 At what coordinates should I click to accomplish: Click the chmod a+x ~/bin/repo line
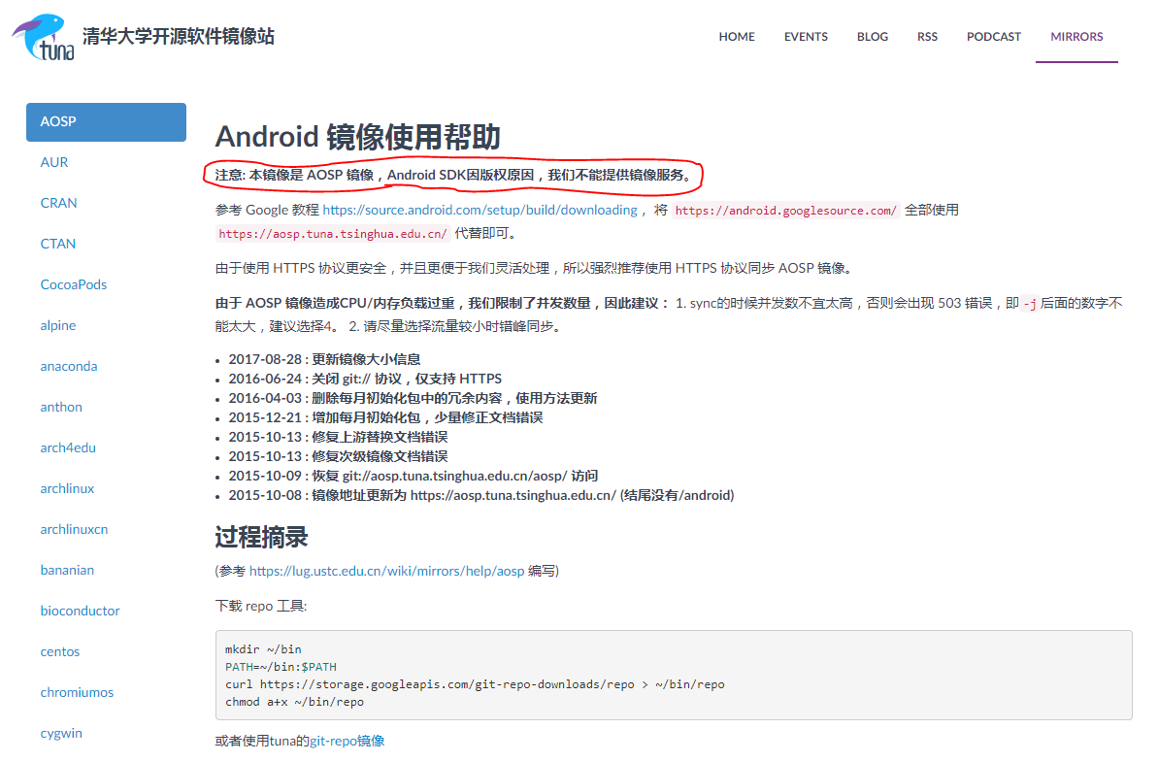point(294,702)
